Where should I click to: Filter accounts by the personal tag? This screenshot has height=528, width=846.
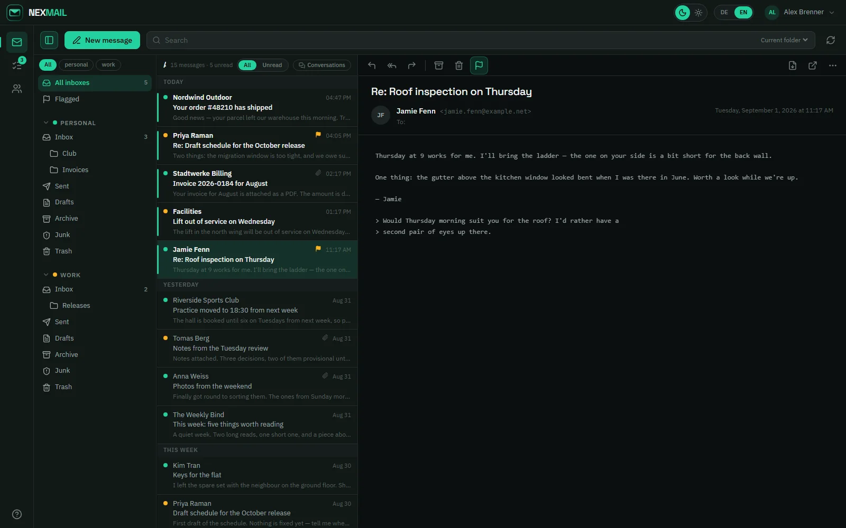[x=76, y=65]
